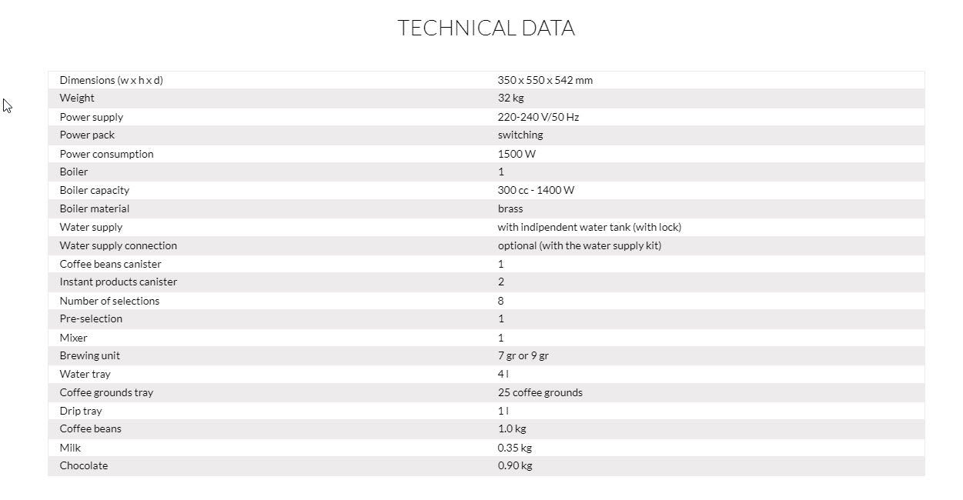Select the Pre-selection row label

91,318
